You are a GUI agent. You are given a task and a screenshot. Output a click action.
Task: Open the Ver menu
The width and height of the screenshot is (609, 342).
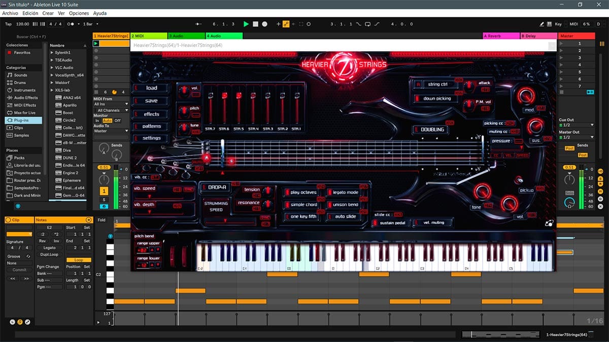pyautogui.click(x=61, y=13)
